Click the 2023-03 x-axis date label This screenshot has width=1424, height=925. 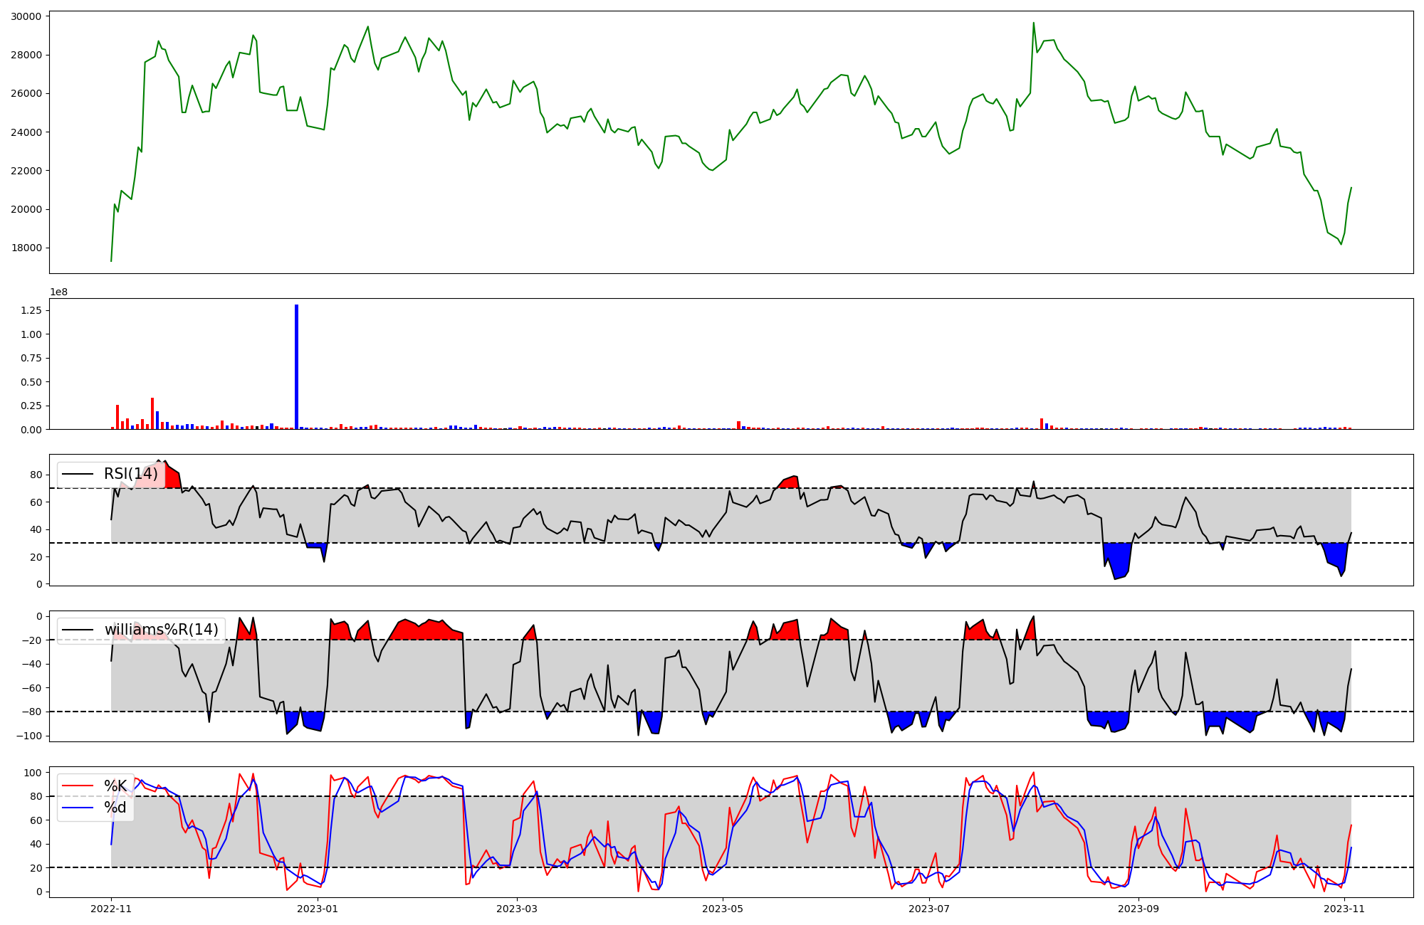pos(517,909)
